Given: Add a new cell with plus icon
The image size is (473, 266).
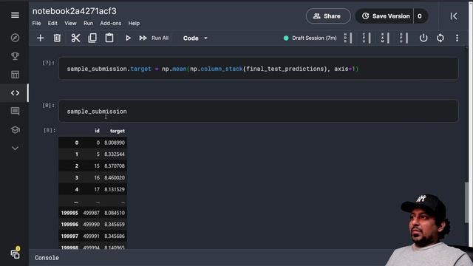Looking at the screenshot, I should click(40, 38).
